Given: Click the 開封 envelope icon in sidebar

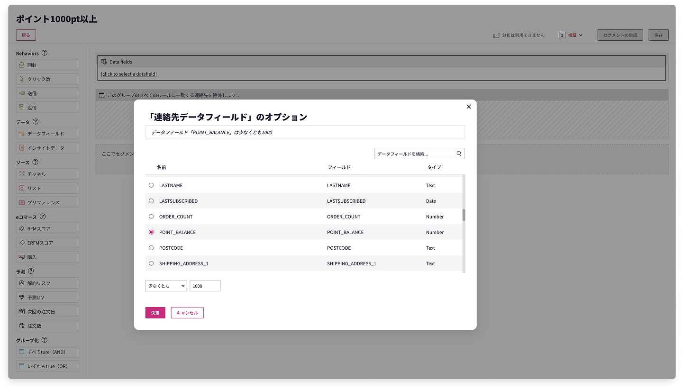Looking at the screenshot, I should (22, 65).
